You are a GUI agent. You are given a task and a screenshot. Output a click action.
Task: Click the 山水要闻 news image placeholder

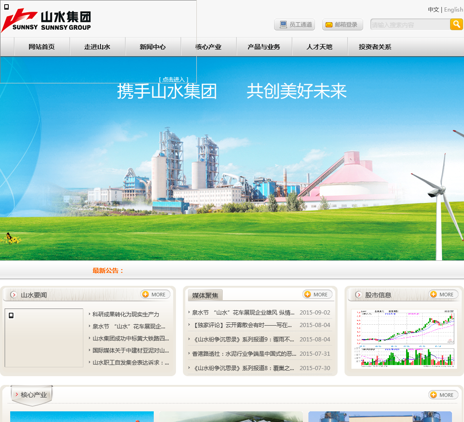[x=44, y=338]
